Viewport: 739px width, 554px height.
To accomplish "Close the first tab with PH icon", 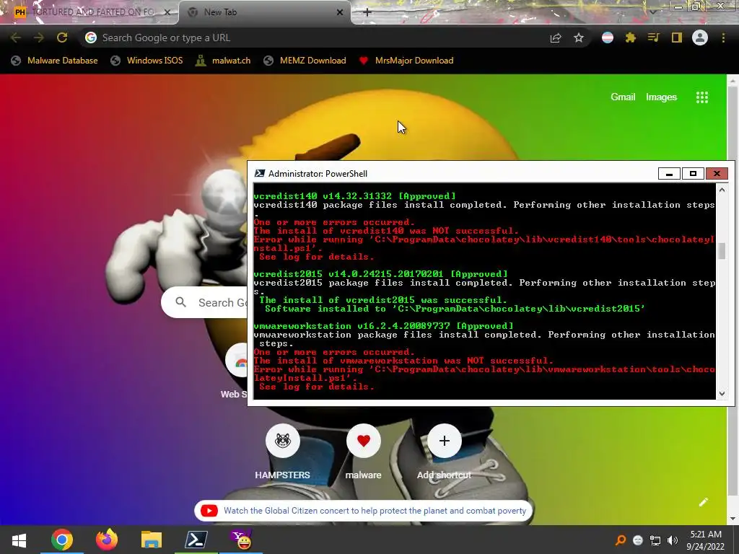I will point(167,12).
